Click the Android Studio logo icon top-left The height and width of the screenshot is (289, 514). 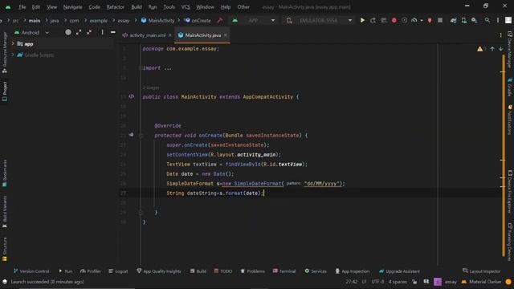pos(8,7)
